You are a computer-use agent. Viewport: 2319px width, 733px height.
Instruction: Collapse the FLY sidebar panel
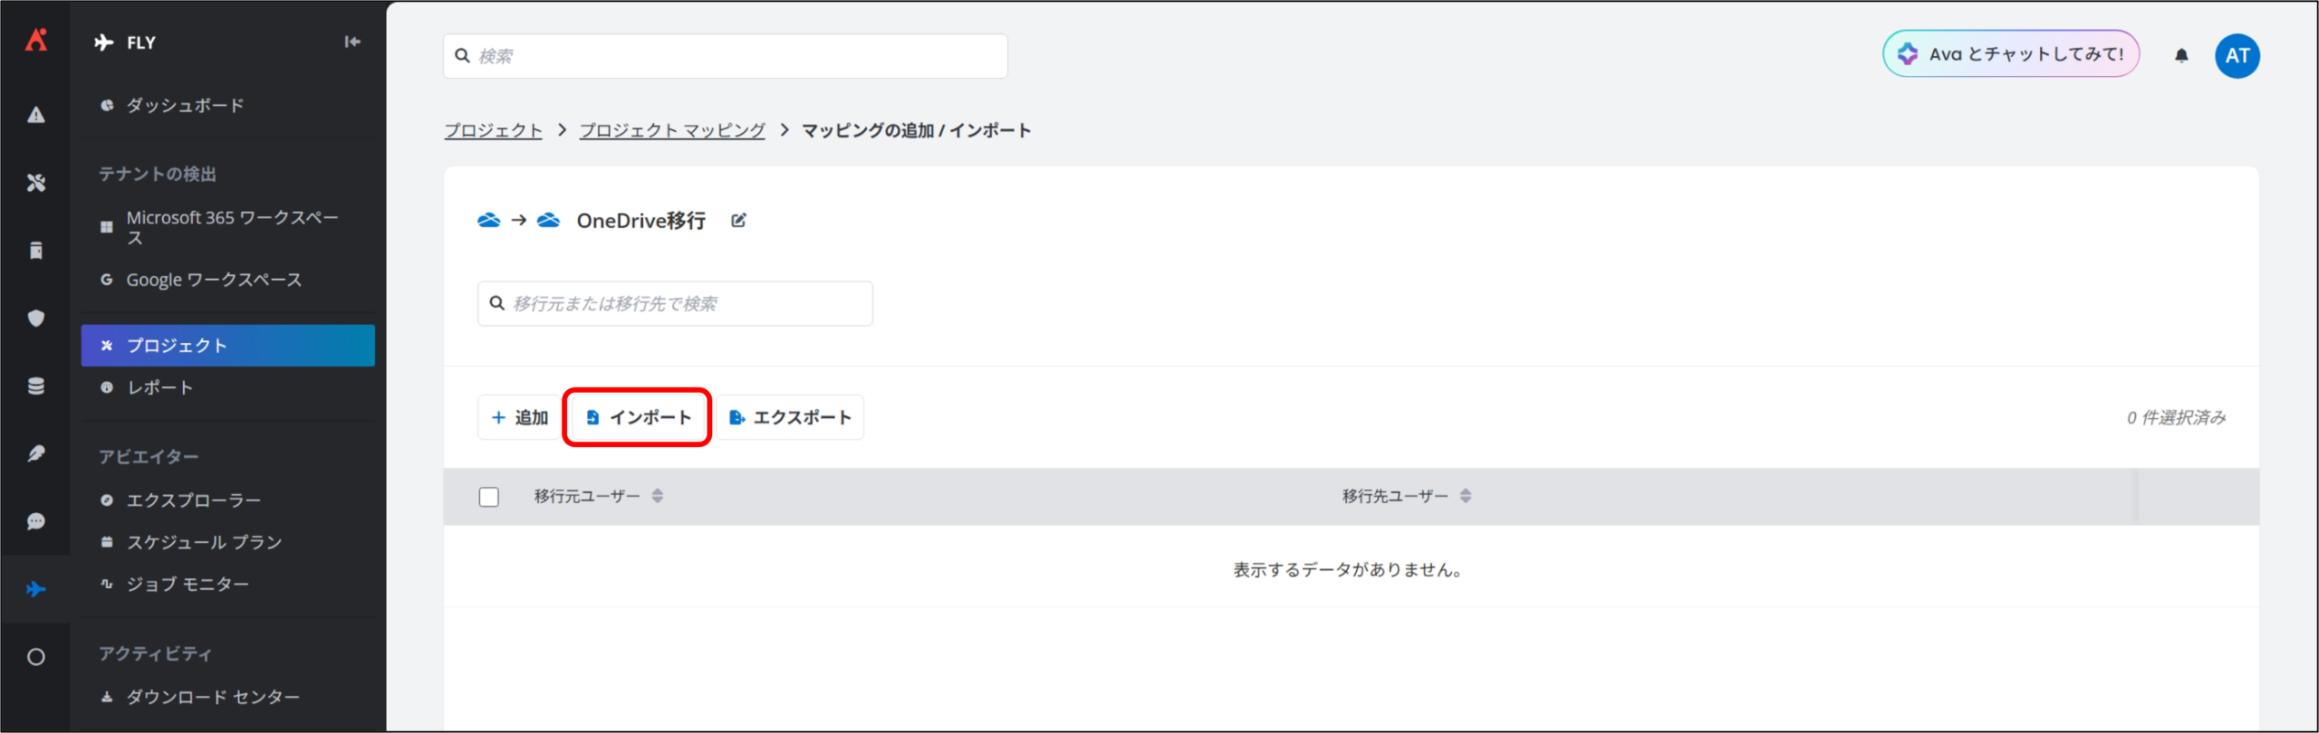(352, 42)
